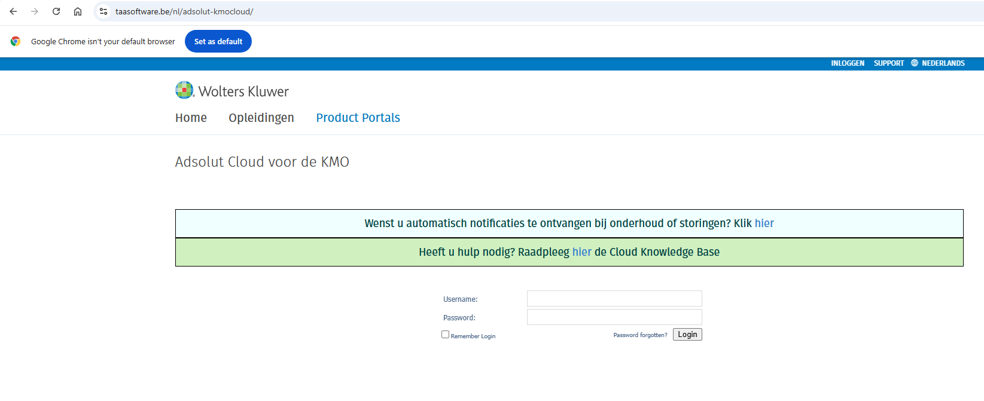Click Set as default button
Screen dimensions: 984x401
click(x=218, y=41)
